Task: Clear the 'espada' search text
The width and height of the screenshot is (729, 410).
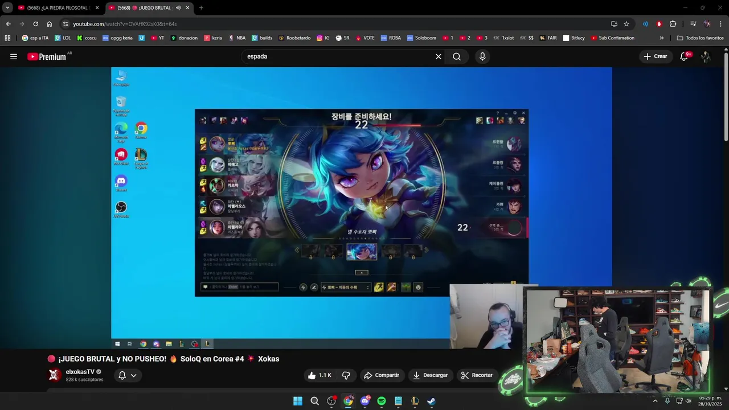Action: [x=439, y=56]
